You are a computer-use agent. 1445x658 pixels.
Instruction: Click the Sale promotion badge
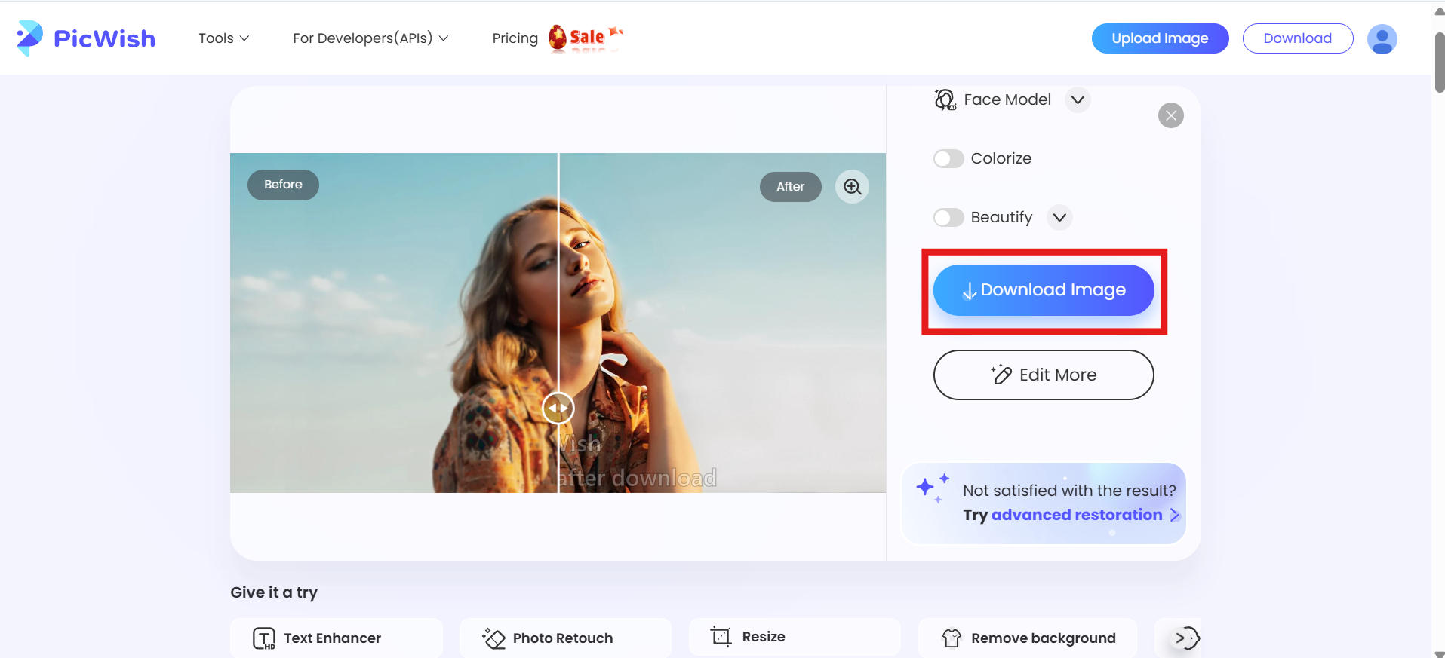[586, 38]
